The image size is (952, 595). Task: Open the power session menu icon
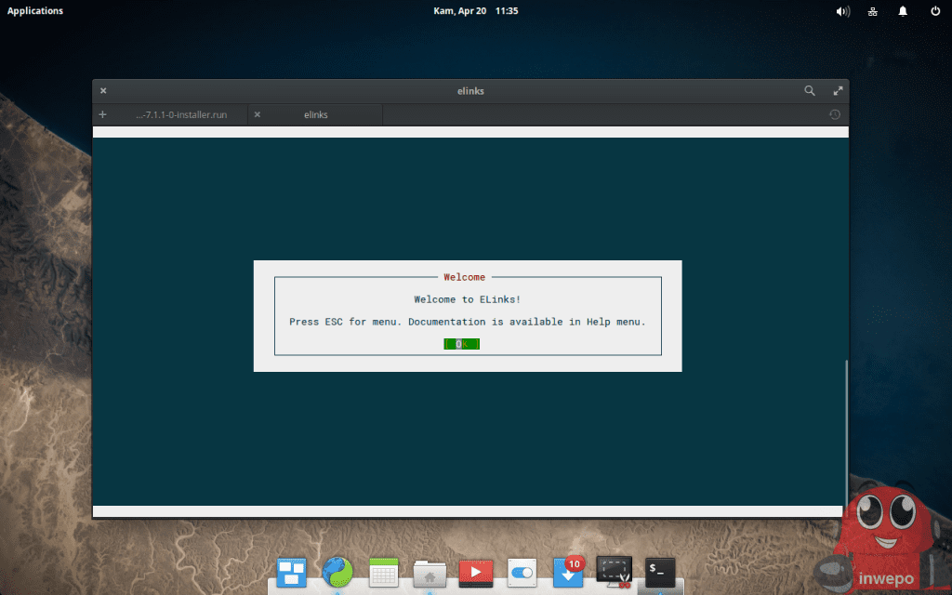[934, 11]
